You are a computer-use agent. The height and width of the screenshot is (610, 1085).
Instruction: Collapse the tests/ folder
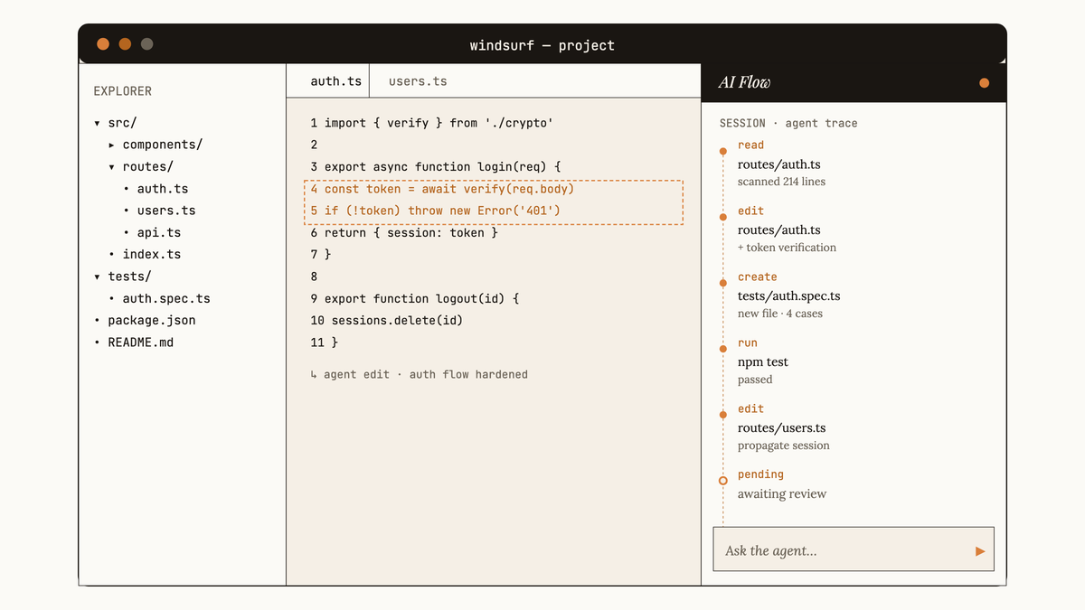click(98, 277)
